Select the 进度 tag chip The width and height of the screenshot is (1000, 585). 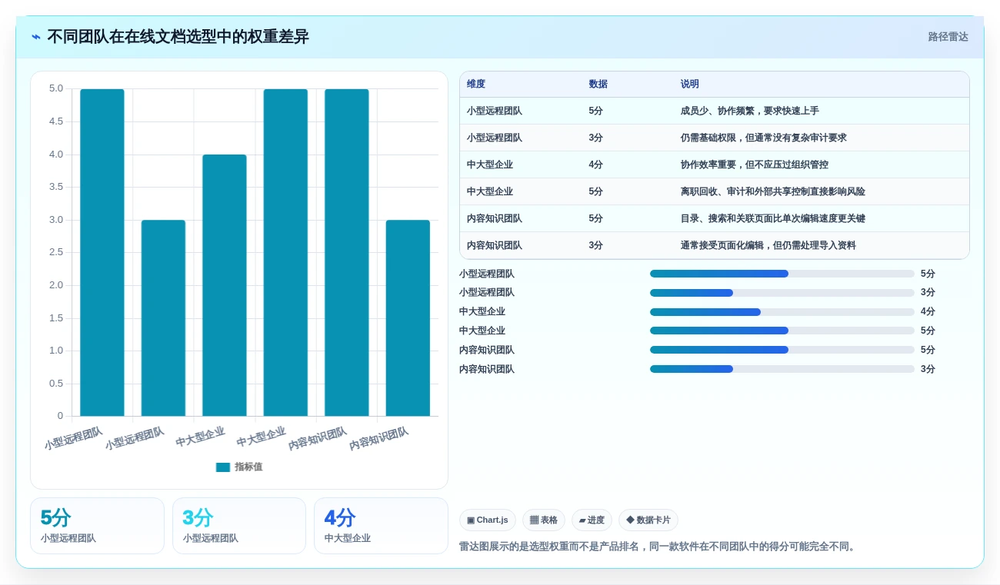coord(592,520)
